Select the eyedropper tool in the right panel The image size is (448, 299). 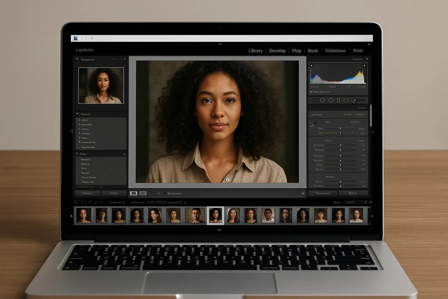(x=314, y=124)
